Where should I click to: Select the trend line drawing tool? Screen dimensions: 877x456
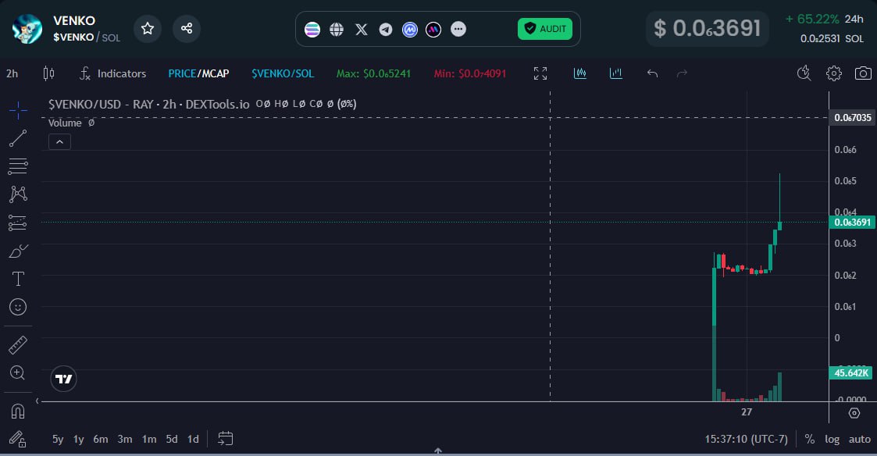(x=17, y=138)
